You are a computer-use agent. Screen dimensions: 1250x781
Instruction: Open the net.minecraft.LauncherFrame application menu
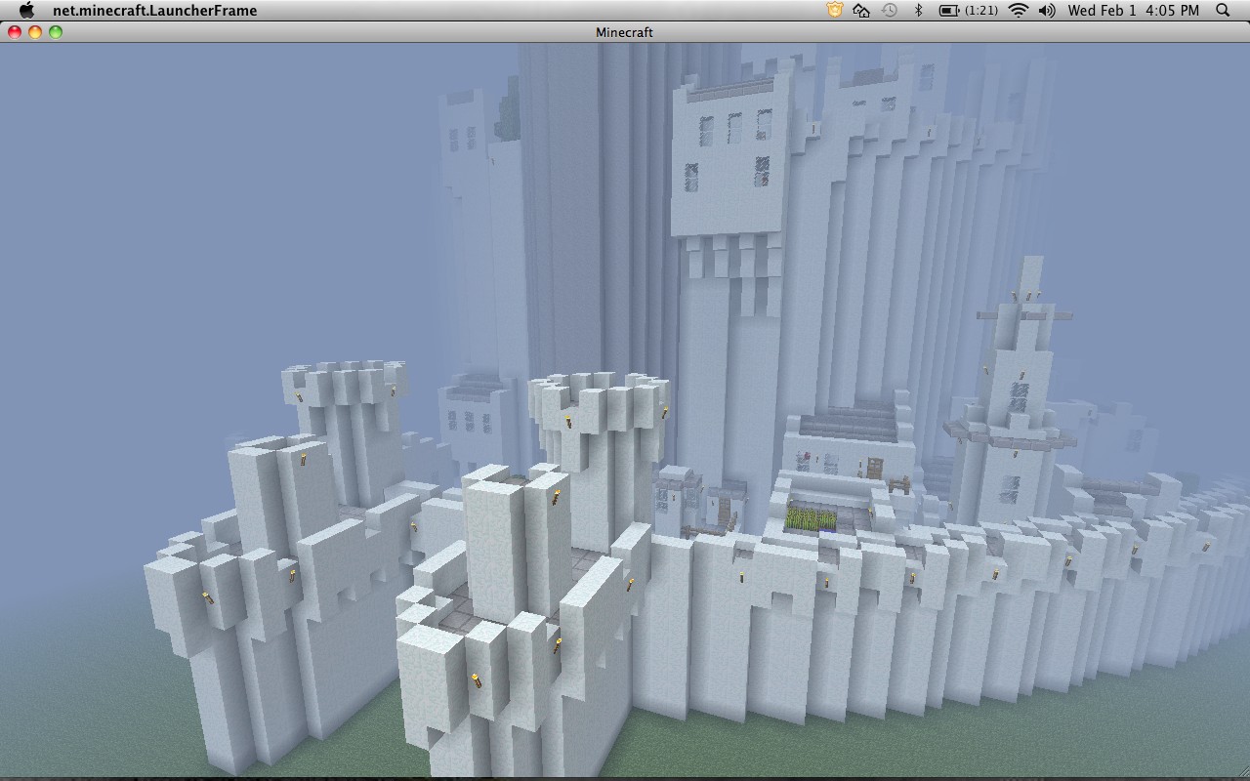click(x=154, y=11)
